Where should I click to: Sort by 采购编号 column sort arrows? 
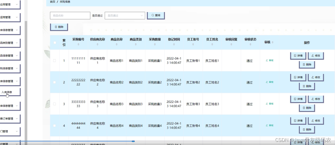click(x=78, y=44)
